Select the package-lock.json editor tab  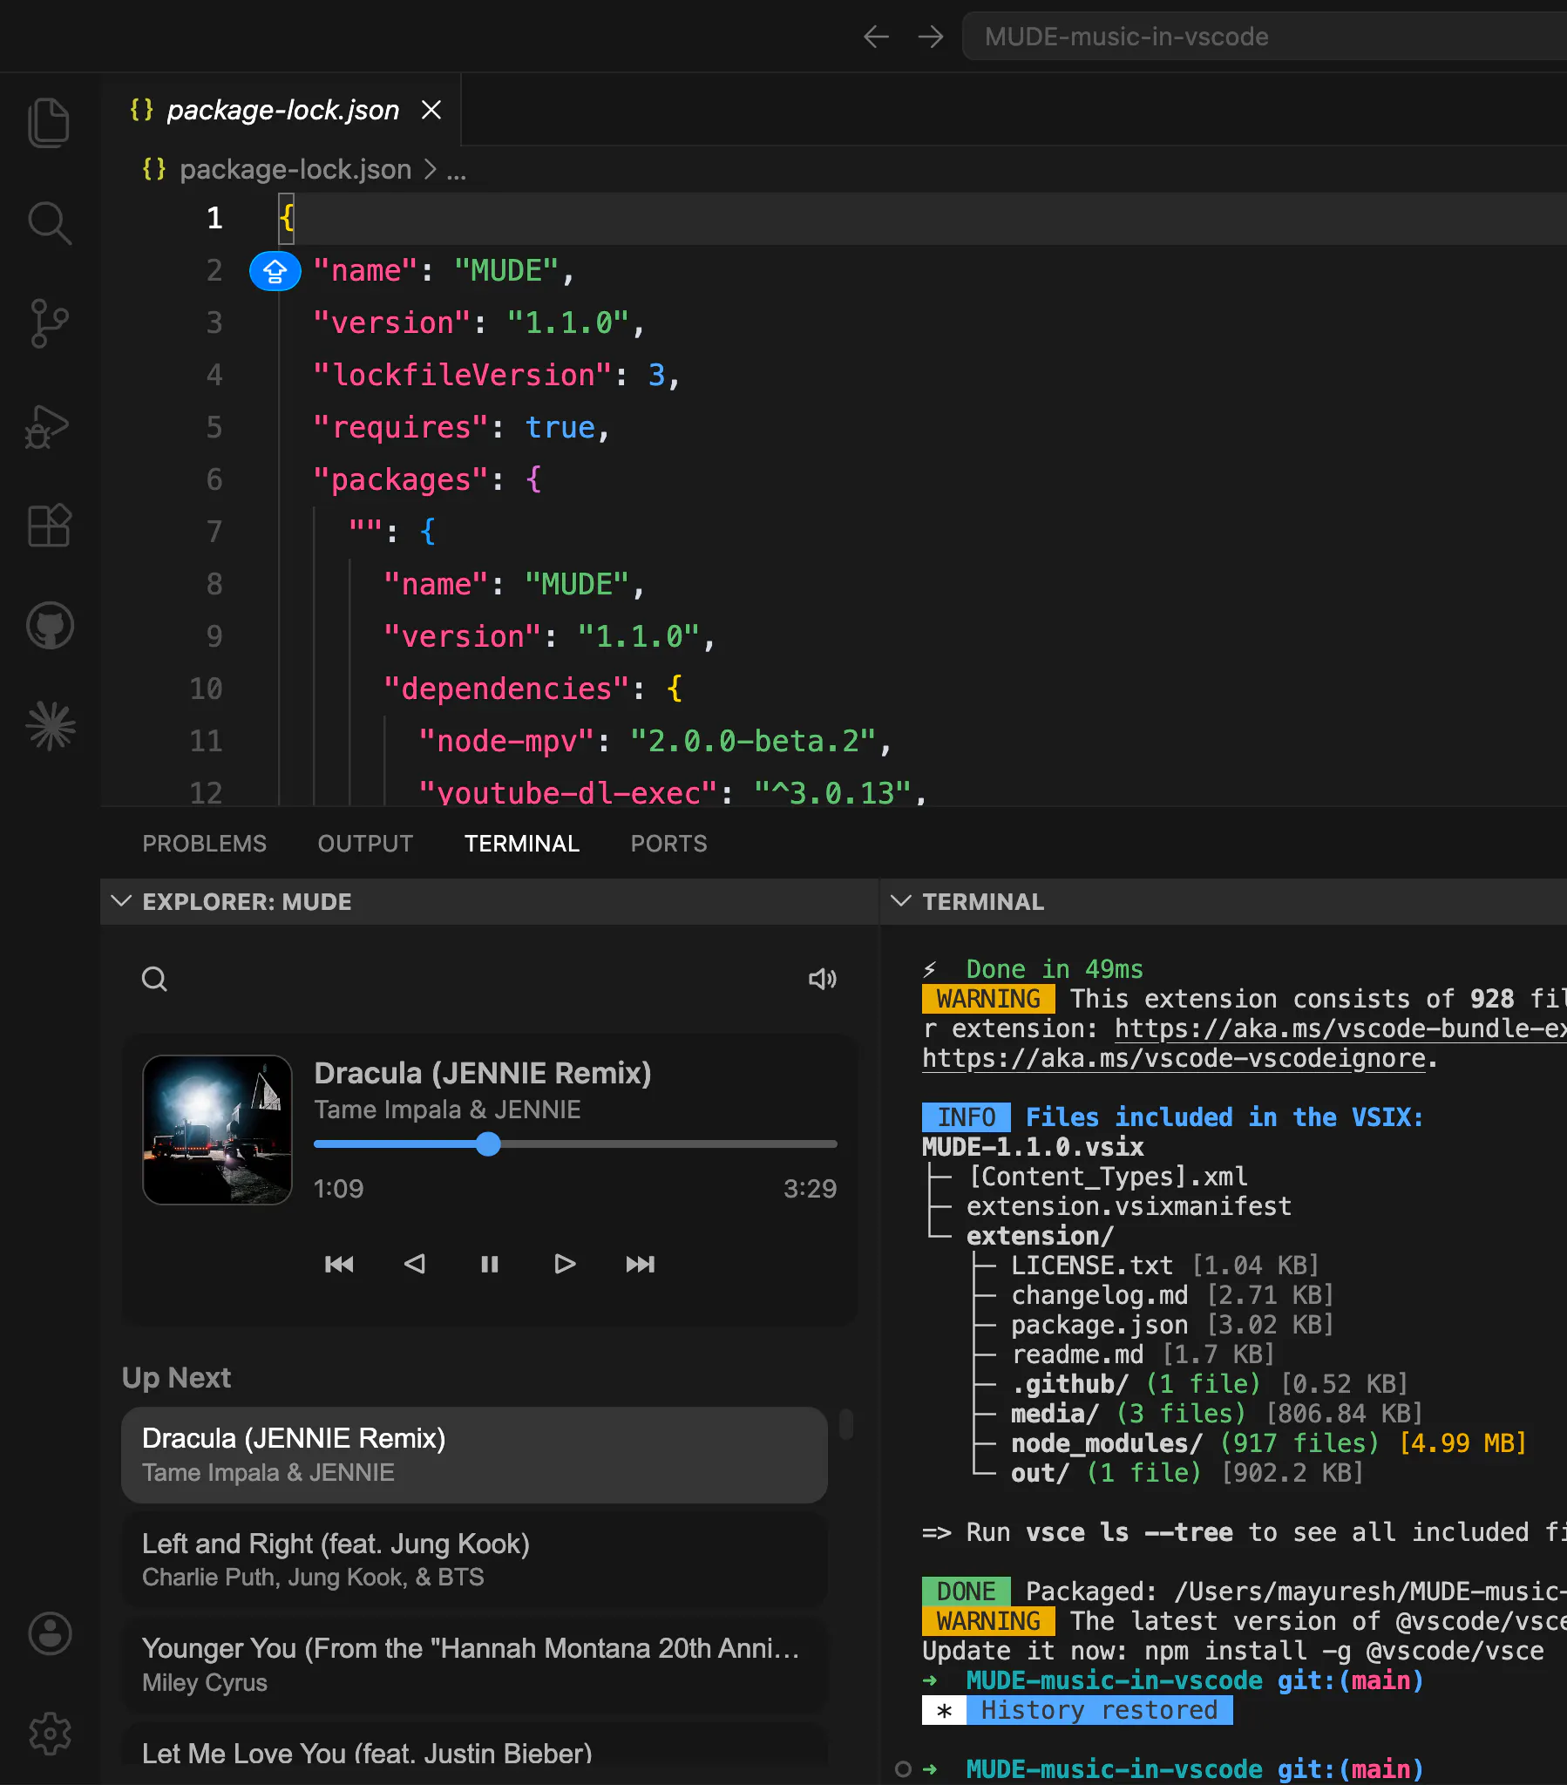coord(282,110)
